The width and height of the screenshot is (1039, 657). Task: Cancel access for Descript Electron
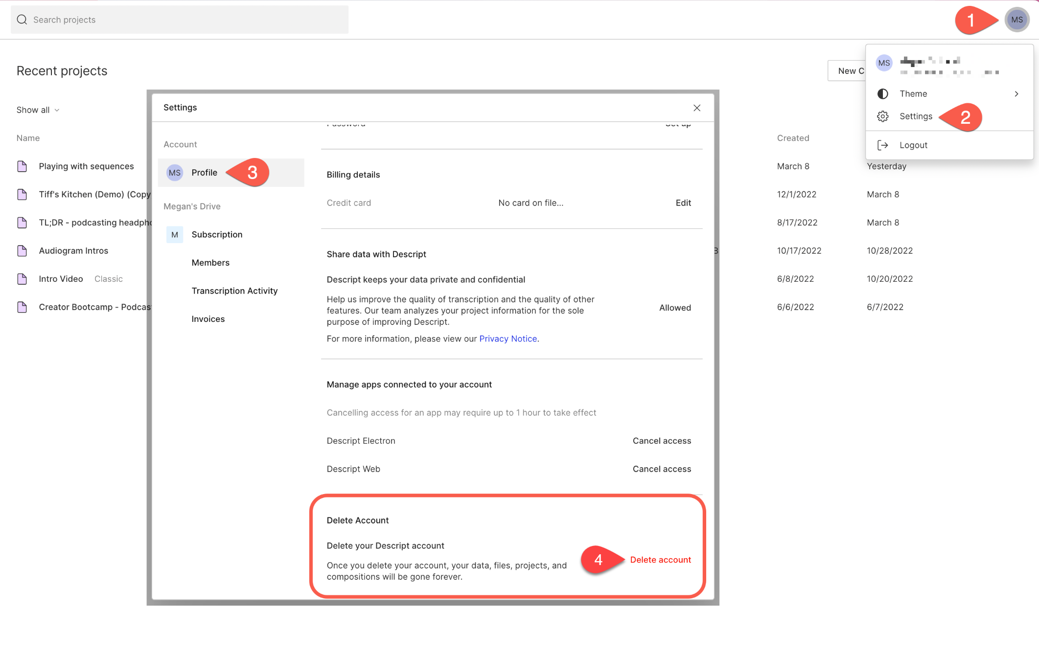point(662,441)
